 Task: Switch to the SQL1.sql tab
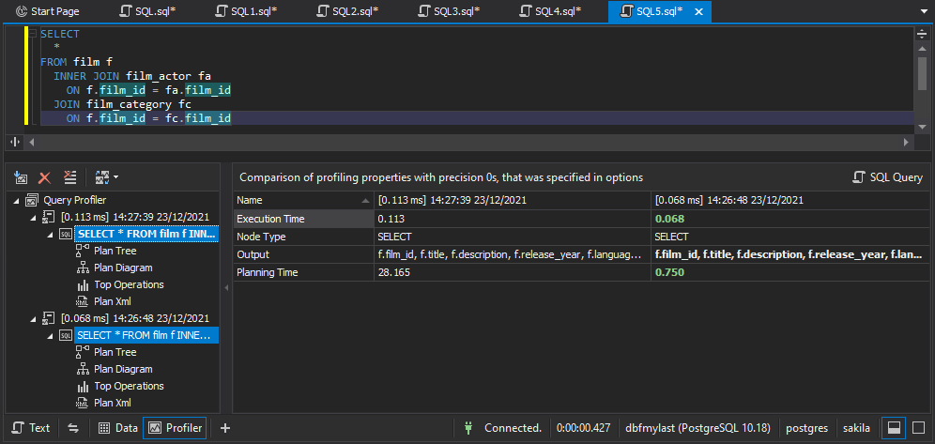[247, 11]
